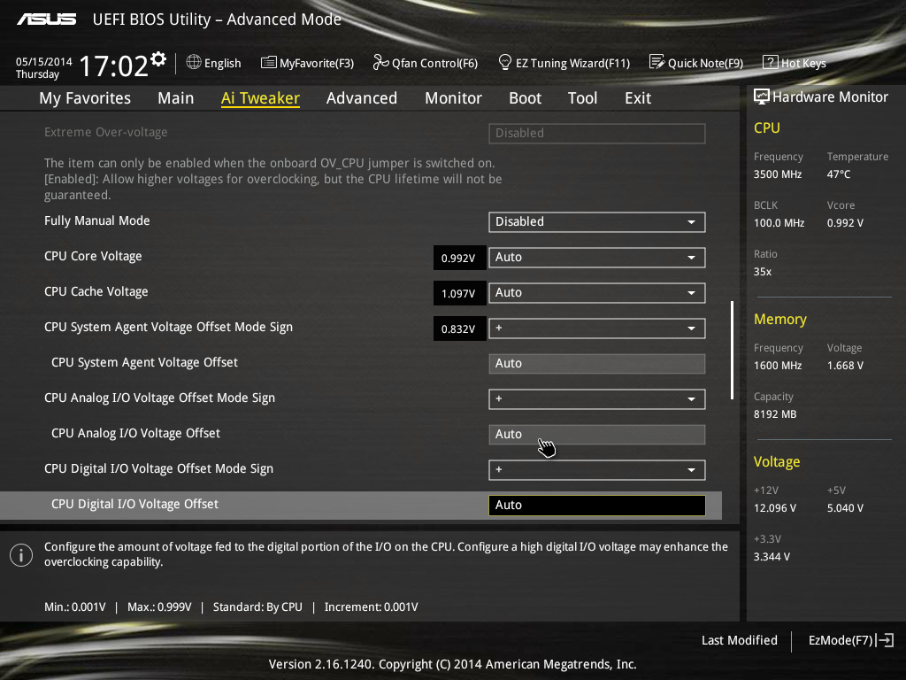Click the 1600 MHz memory frequency
This screenshot has width=906, height=680.
tap(777, 366)
